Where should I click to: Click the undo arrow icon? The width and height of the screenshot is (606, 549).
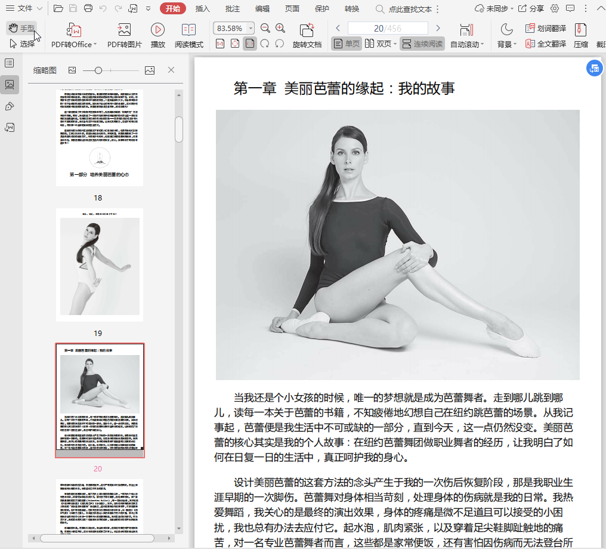[103, 8]
